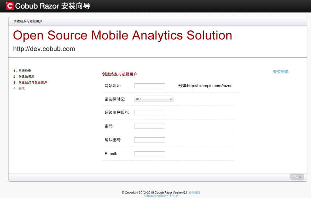Click the 开源移动应用统计分析平台 footer link
The image size is (311, 198).
pyautogui.click(x=161, y=196)
